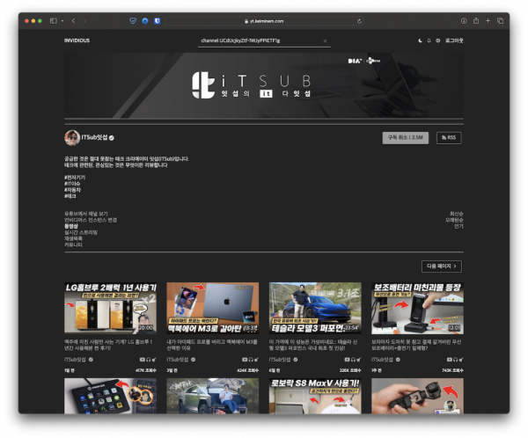The width and height of the screenshot is (528, 438).
Task: Sort videos by 인기 popular
Action: pos(458,226)
